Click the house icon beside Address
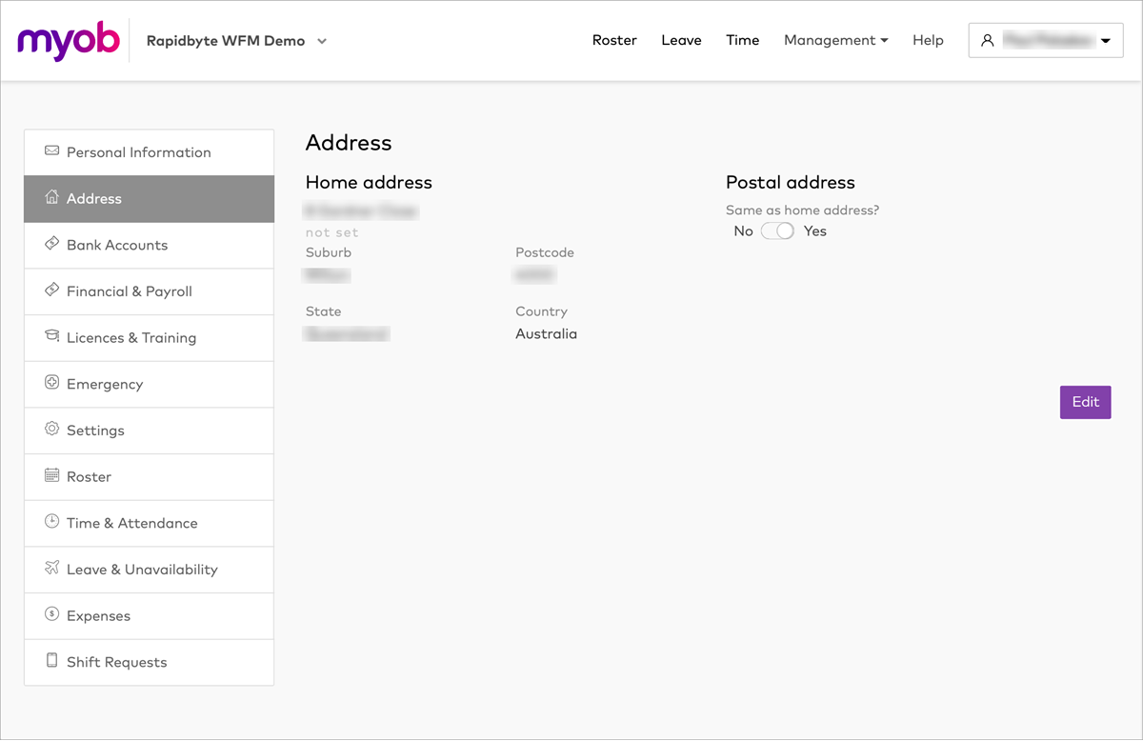 51,197
